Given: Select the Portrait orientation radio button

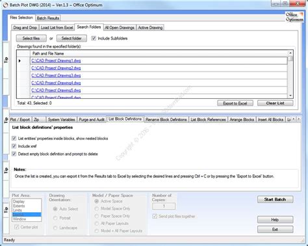Looking at the screenshot, I should tap(55, 218).
